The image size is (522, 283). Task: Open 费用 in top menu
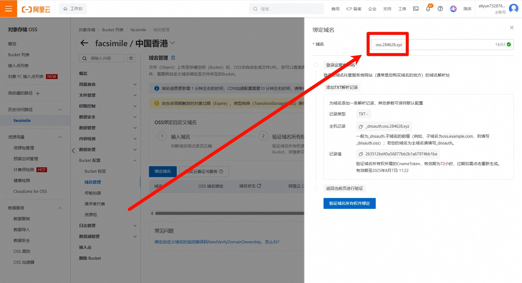pos(335,9)
